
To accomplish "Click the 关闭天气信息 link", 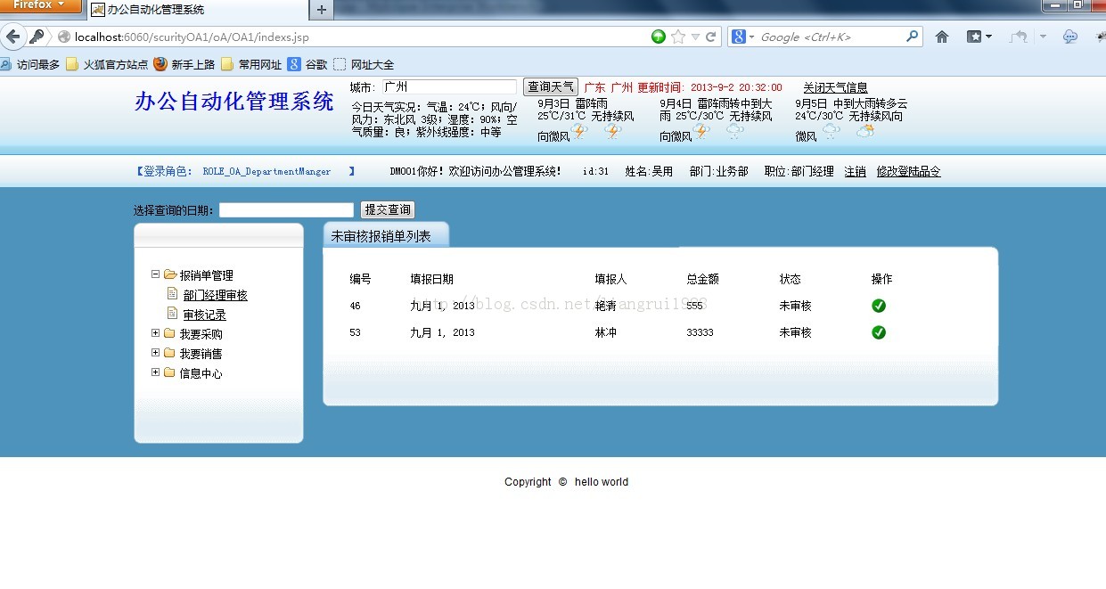I will tap(834, 86).
